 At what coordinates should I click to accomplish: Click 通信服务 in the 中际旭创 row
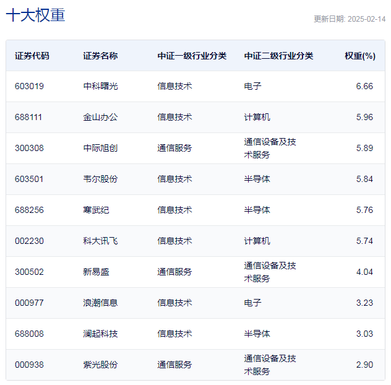[174, 148]
